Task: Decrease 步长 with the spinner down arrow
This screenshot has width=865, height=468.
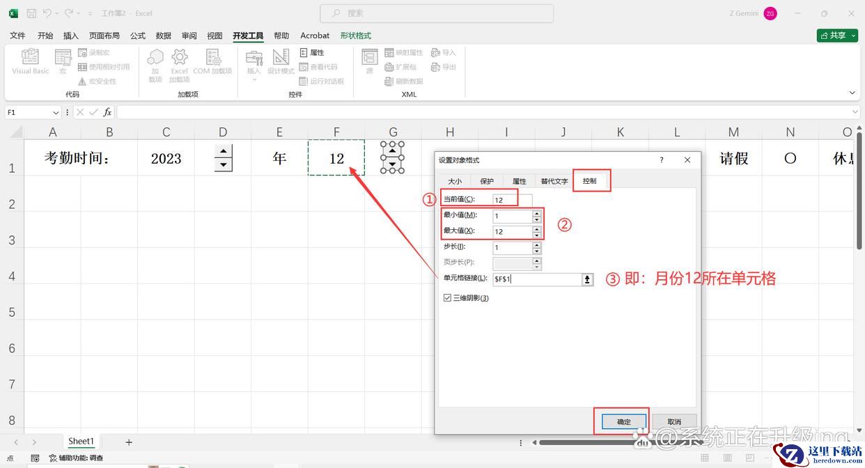Action: (536, 251)
